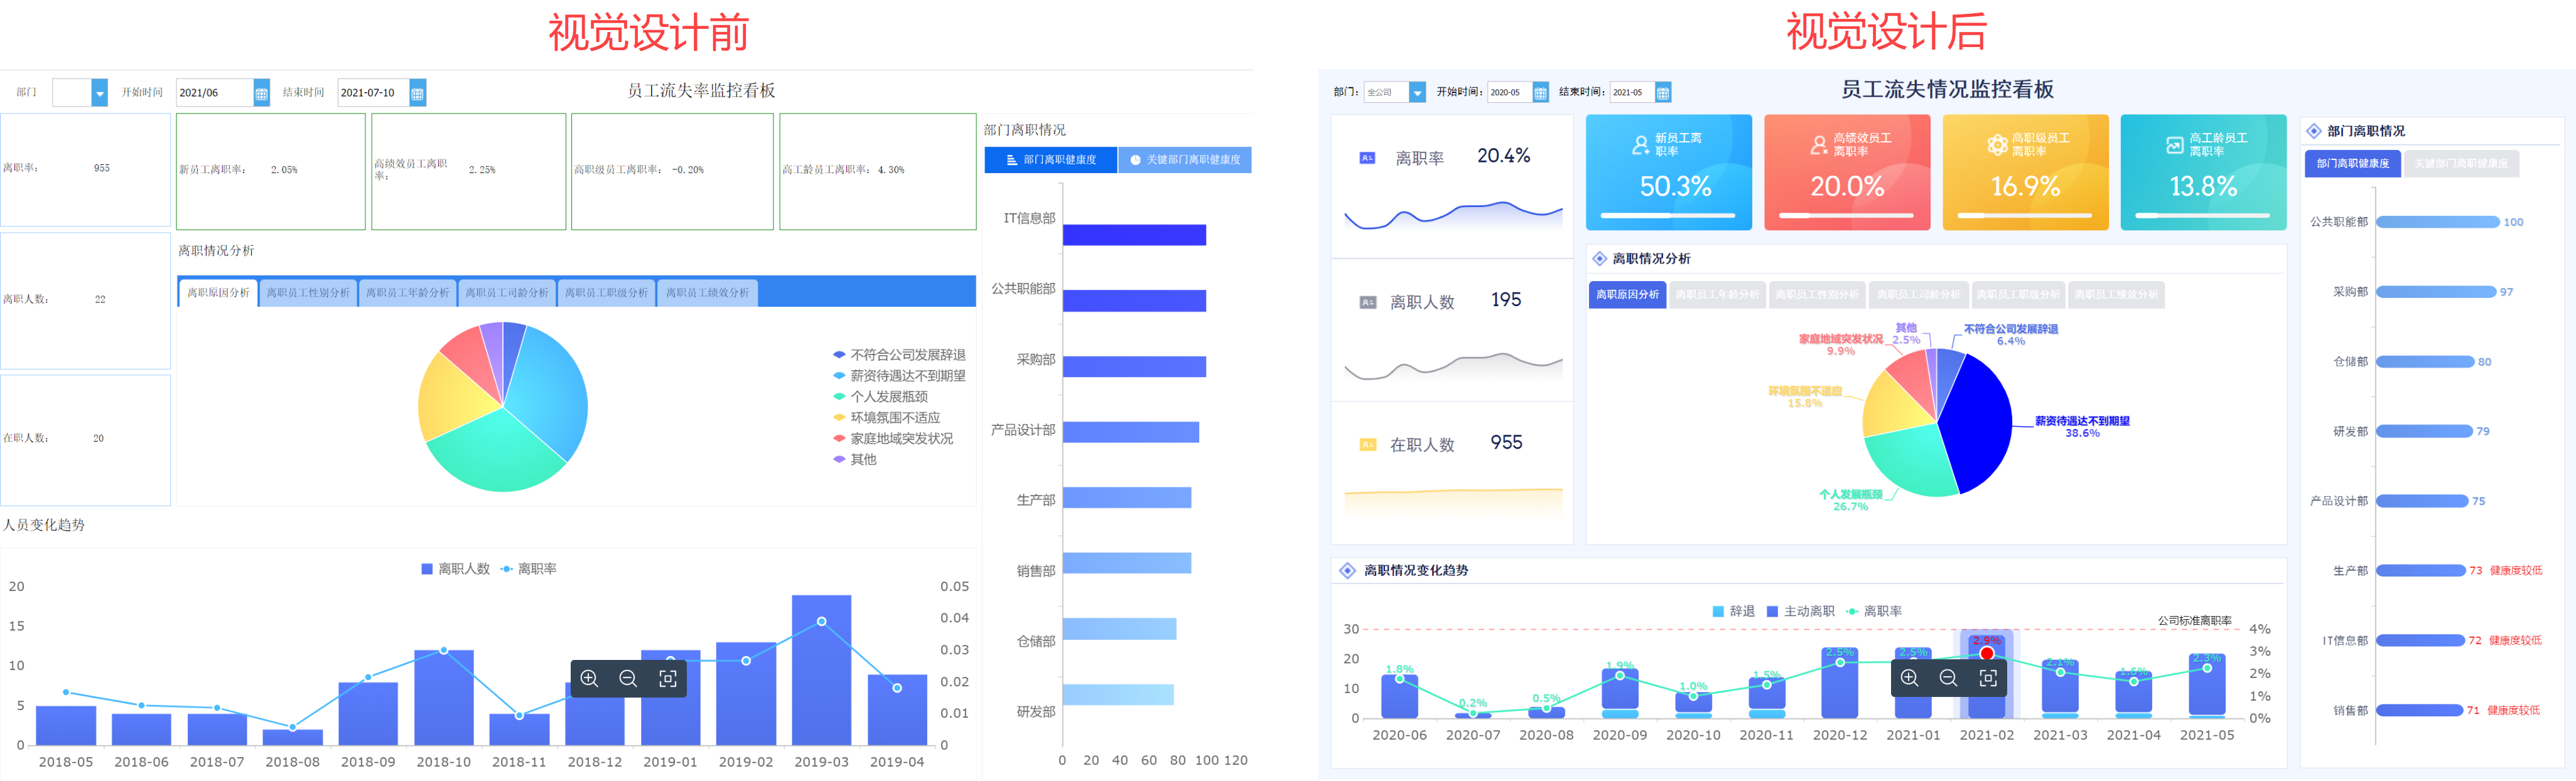
Task: Click user icon on the blue 新员工离职率 card
Action: tap(1640, 145)
